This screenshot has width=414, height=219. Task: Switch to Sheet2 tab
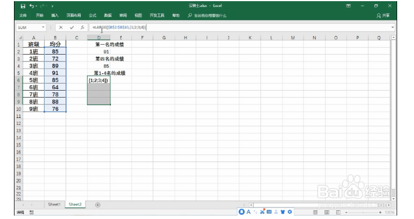tap(75, 204)
